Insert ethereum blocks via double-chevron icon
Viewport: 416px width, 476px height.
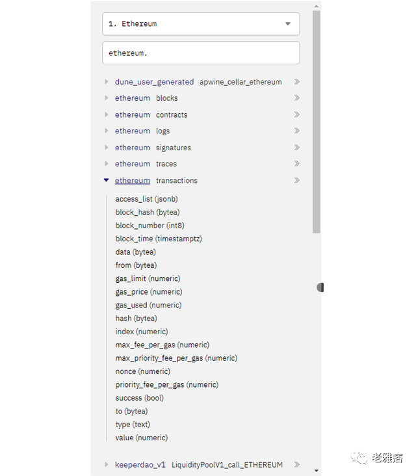pos(297,98)
